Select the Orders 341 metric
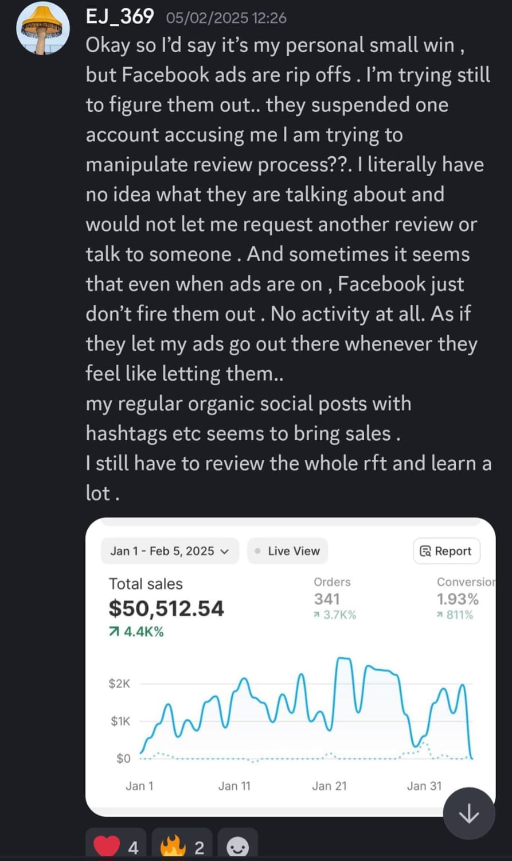This screenshot has width=512, height=861. (x=327, y=599)
